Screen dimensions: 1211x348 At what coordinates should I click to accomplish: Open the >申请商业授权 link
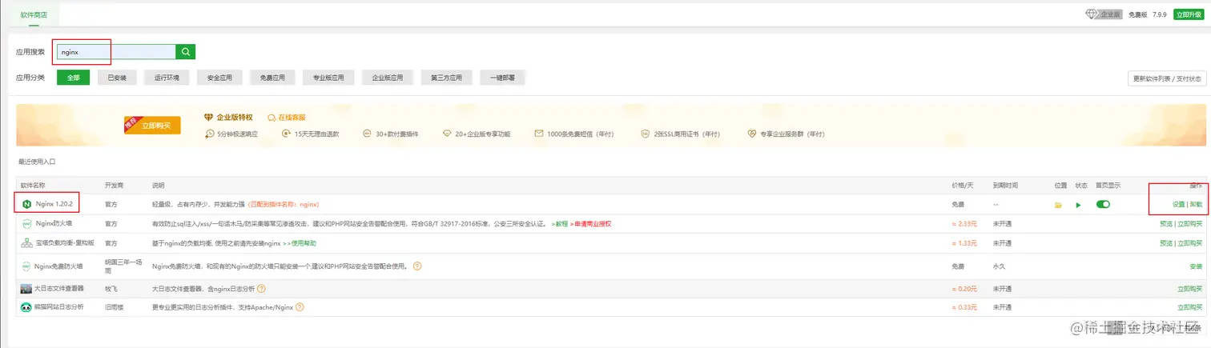[590, 224]
